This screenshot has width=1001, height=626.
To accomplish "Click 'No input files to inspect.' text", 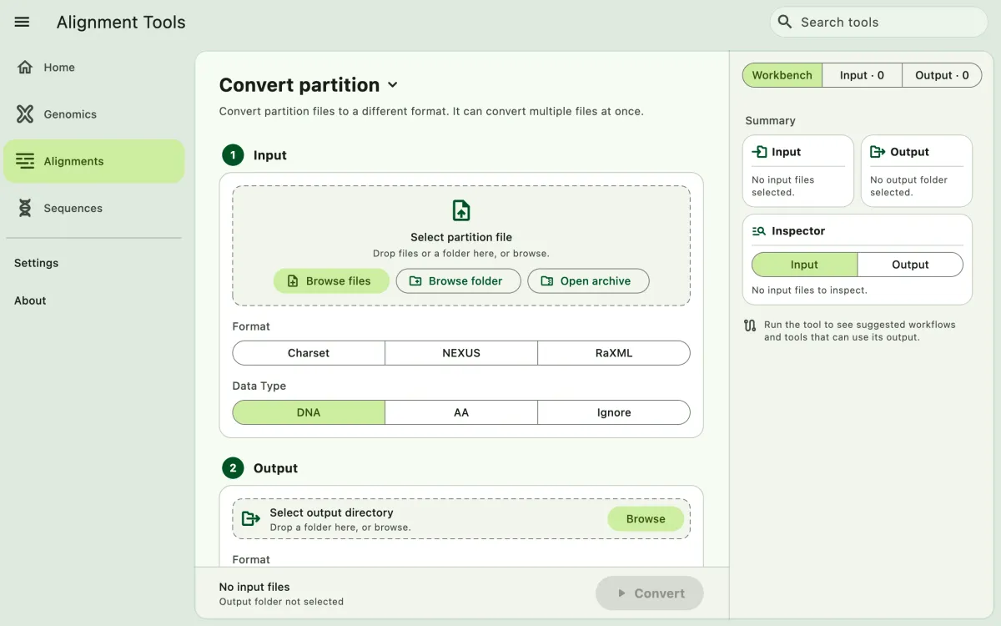I will pyautogui.click(x=809, y=290).
